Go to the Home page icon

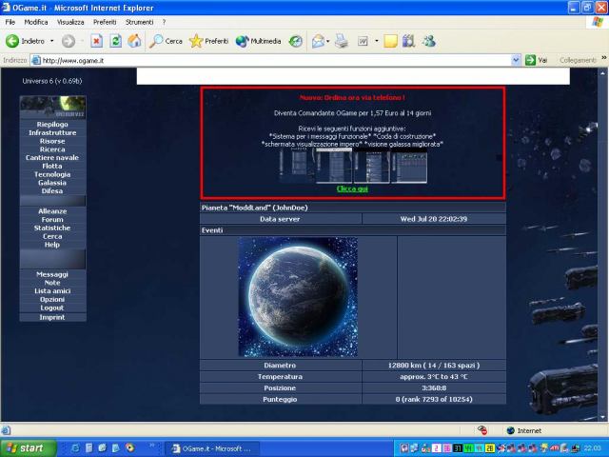134,41
